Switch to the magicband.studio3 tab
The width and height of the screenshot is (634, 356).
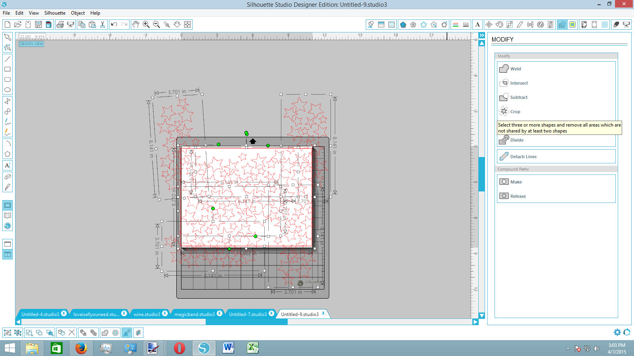click(x=194, y=314)
